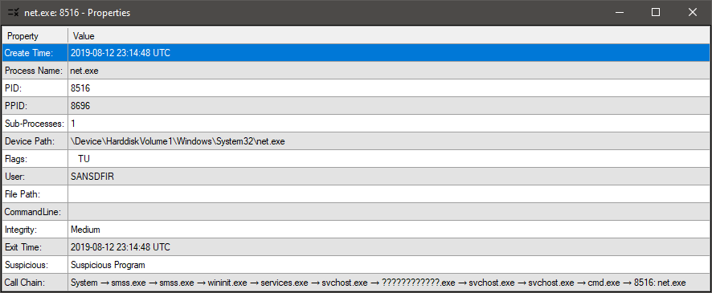This screenshot has width=712, height=293.
Task: Select the Sub-Processes label cell
Action: 35,124
